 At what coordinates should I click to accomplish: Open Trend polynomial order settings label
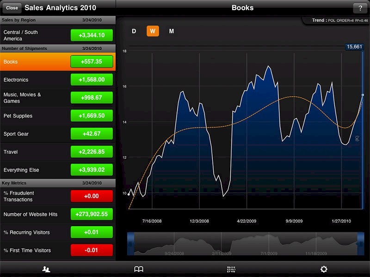click(x=339, y=20)
